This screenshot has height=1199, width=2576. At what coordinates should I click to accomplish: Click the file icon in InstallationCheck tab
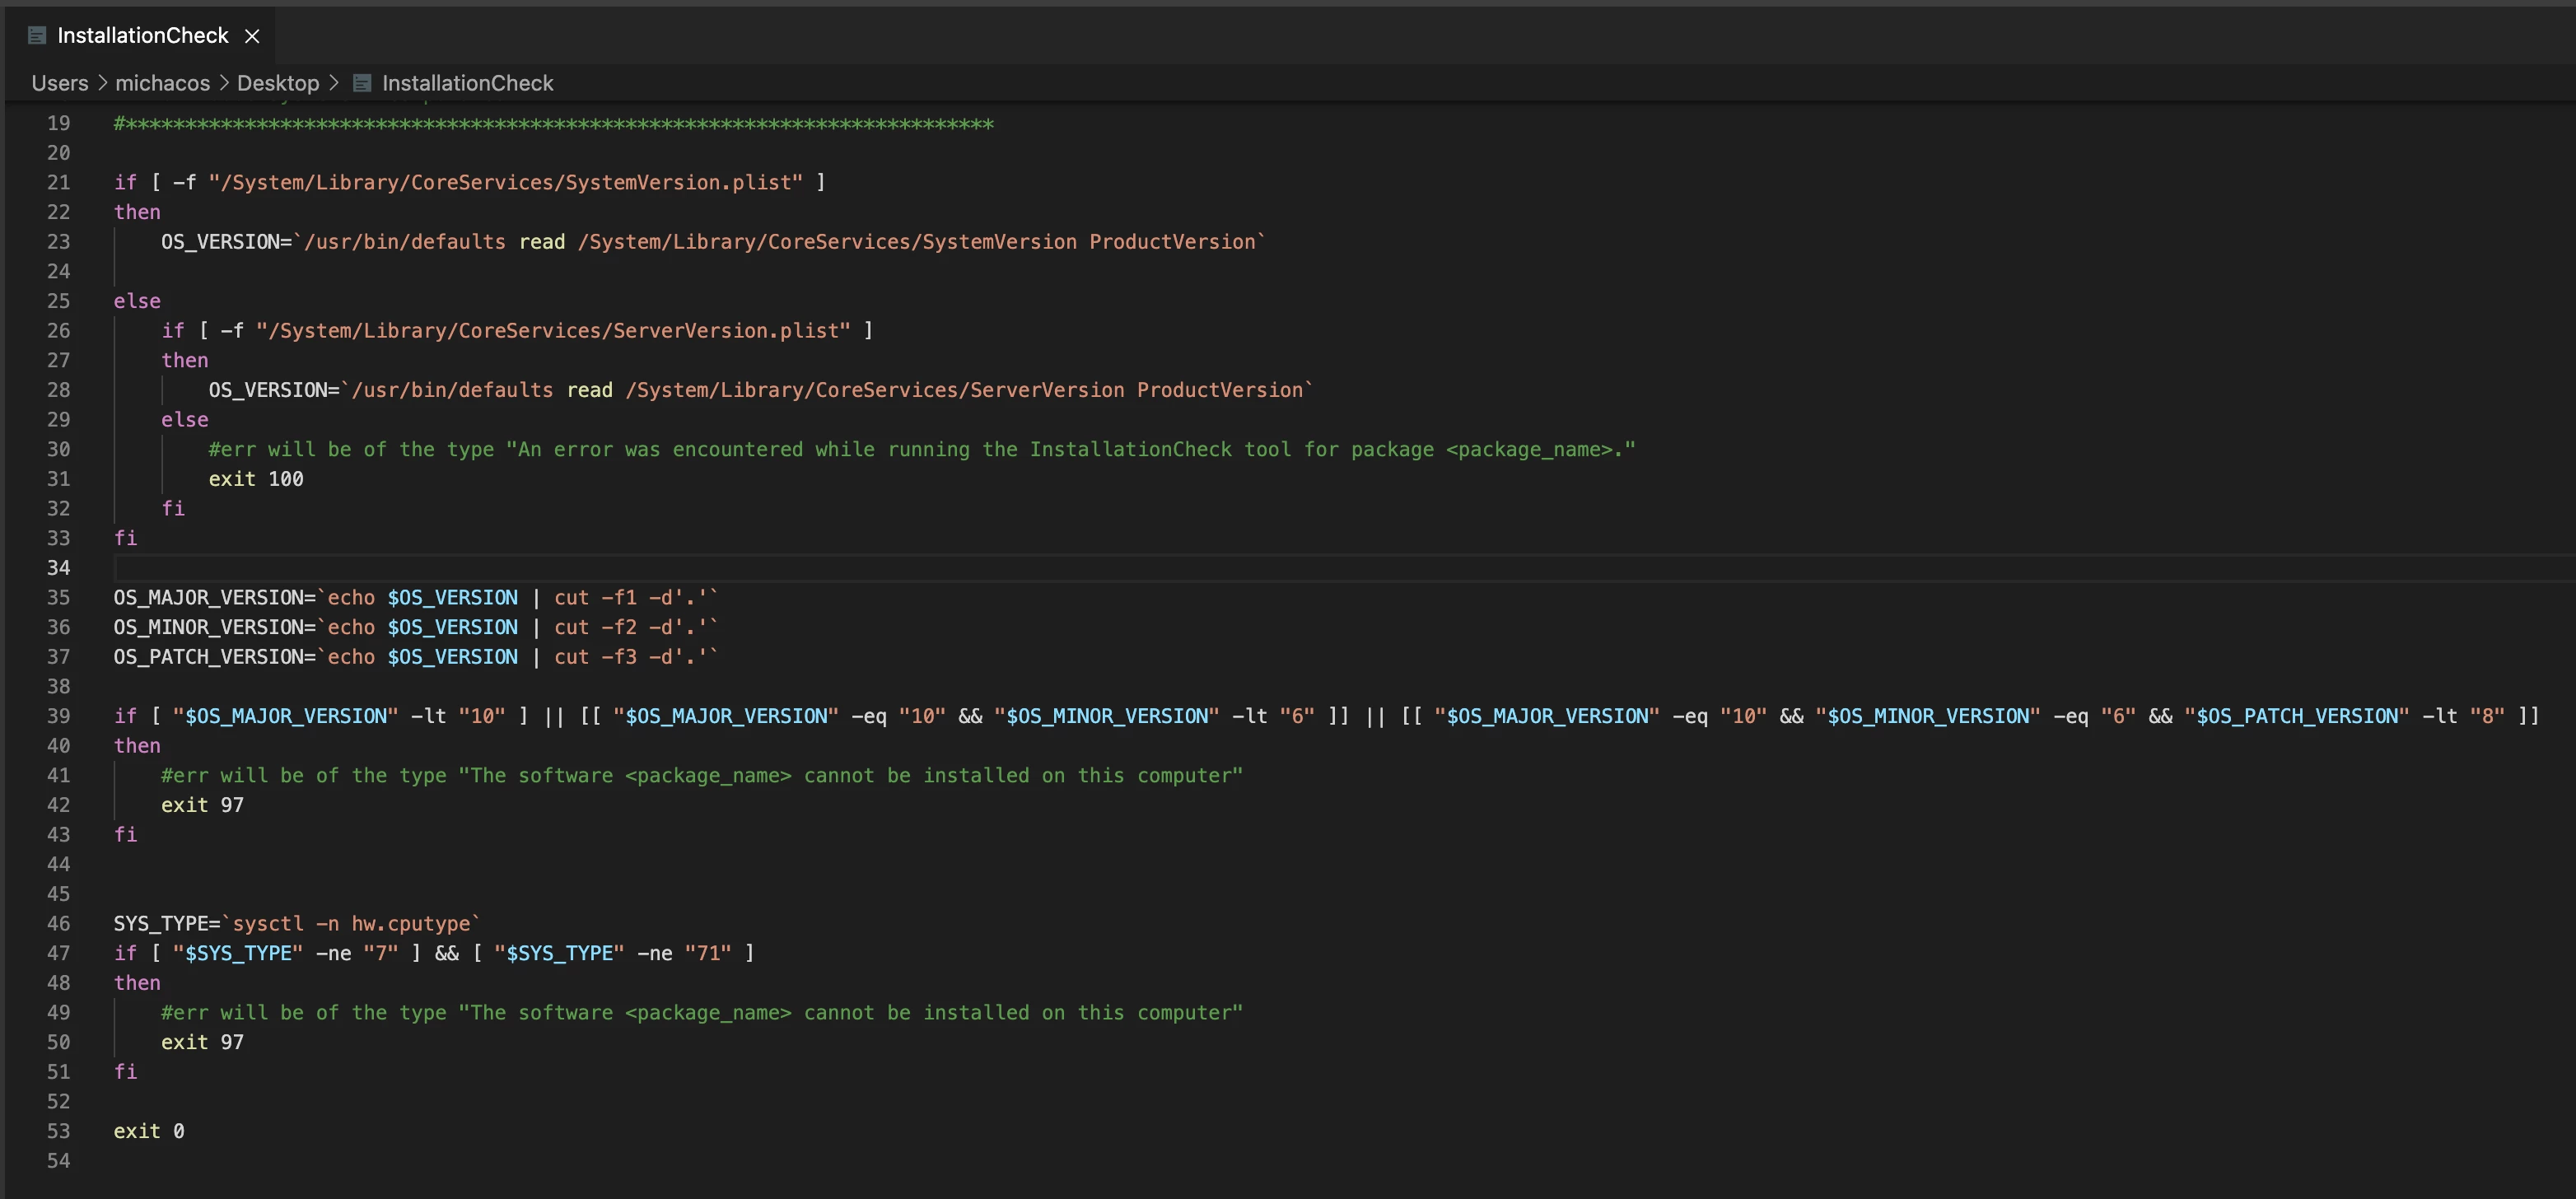[37, 36]
